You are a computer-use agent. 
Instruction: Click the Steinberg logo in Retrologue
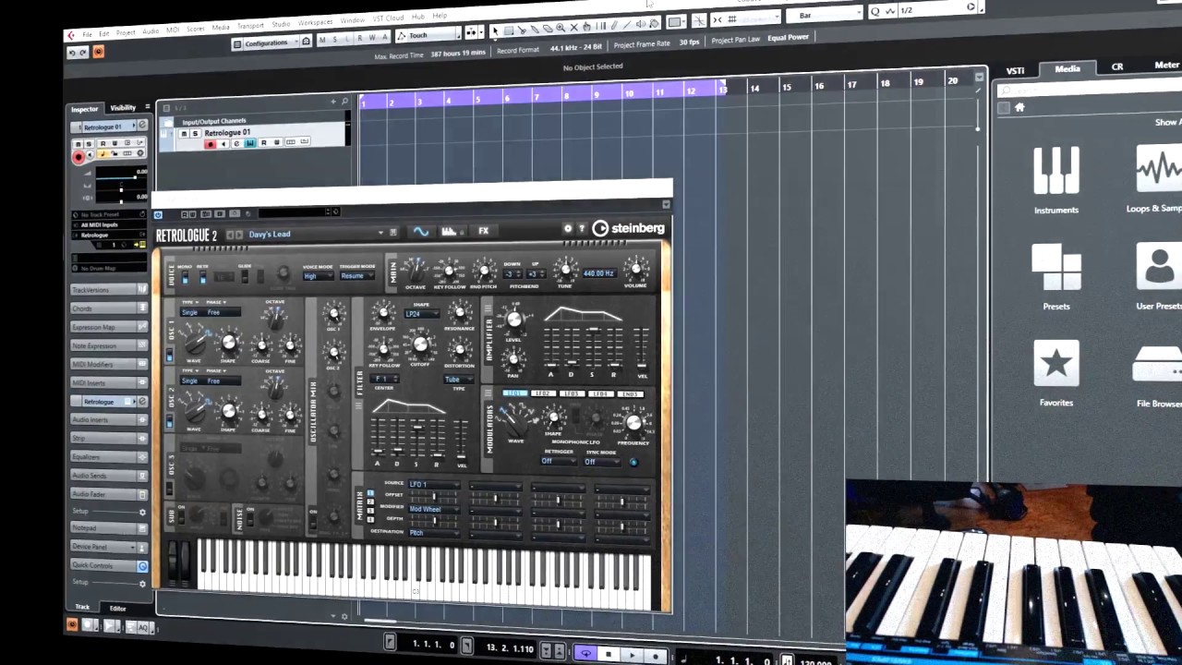click(628, 227)
